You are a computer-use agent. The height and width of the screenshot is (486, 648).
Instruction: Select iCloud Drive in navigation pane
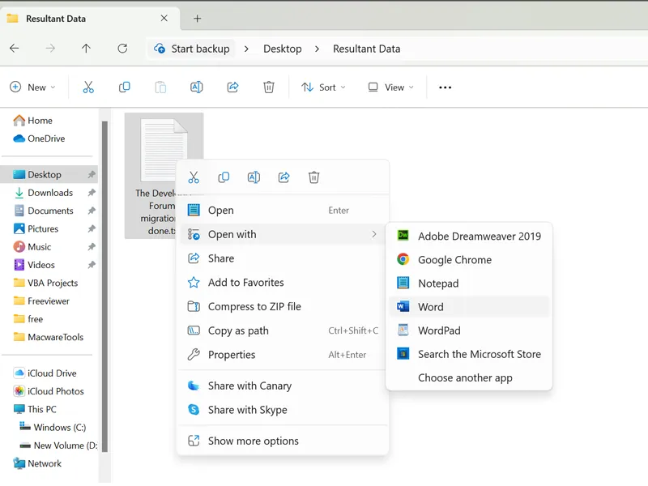tap(52, 373)
